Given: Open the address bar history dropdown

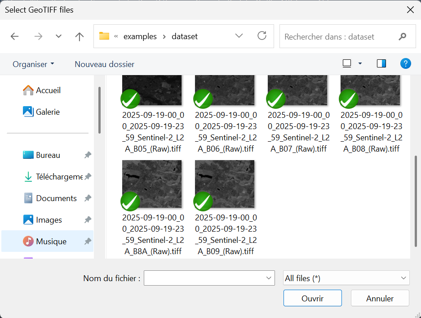Looking at the screenshot, I should (x=239, y=36).
